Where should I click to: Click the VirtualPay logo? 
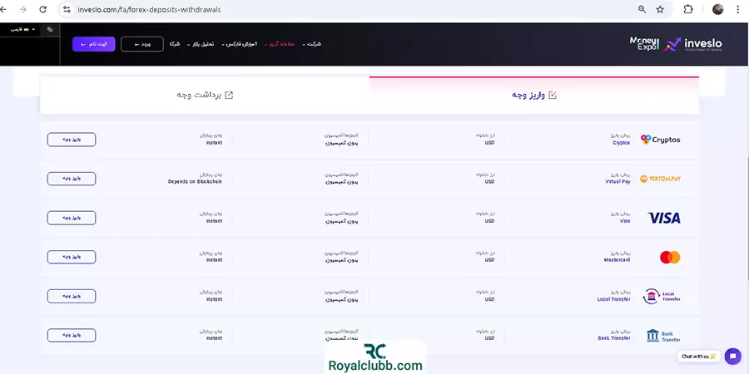pyautogui.click(x=661, y=179)
